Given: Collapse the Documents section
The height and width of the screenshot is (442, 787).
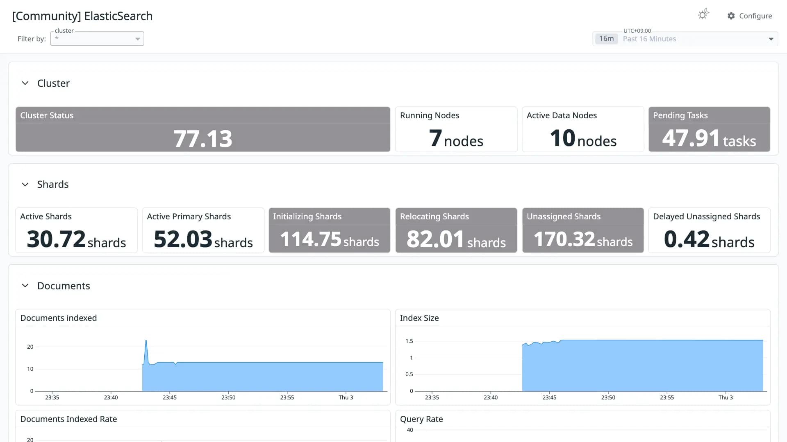Looking at the screenshot, I should pyautogui.click(x=25, y=286).
